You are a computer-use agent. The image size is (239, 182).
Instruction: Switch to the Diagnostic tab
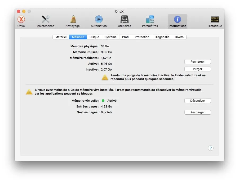(x=162, y=37)
